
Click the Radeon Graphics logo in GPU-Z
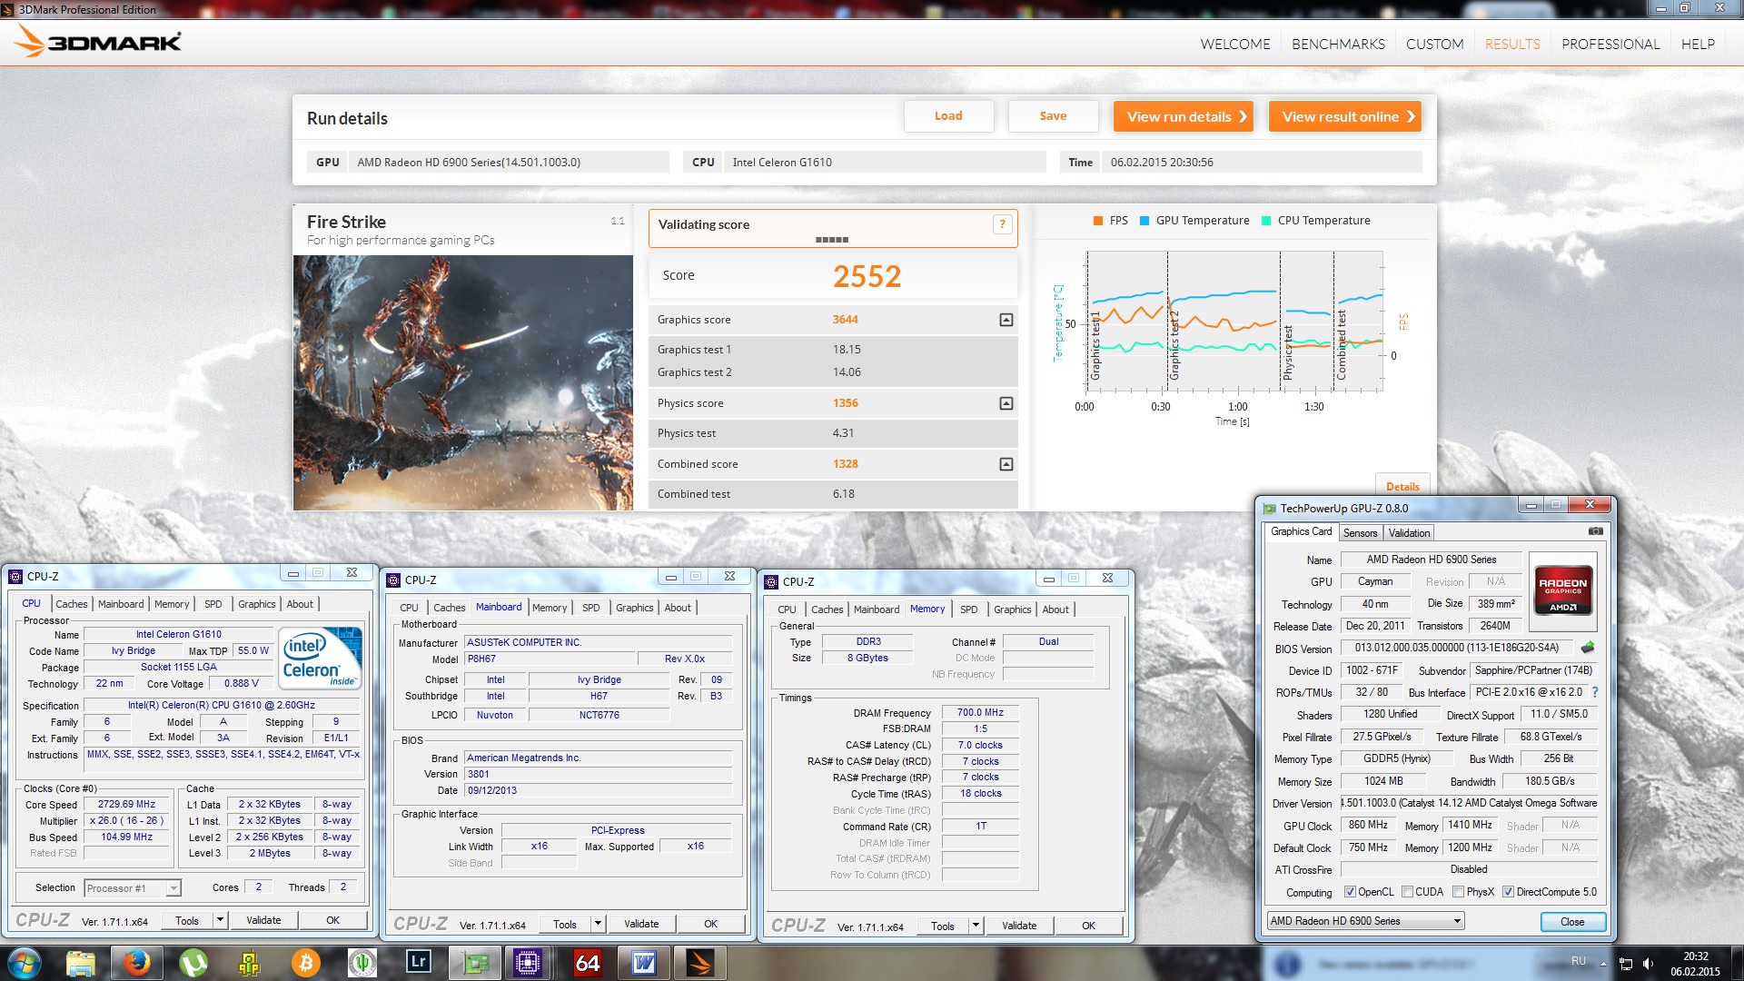tap(1562, 590)
